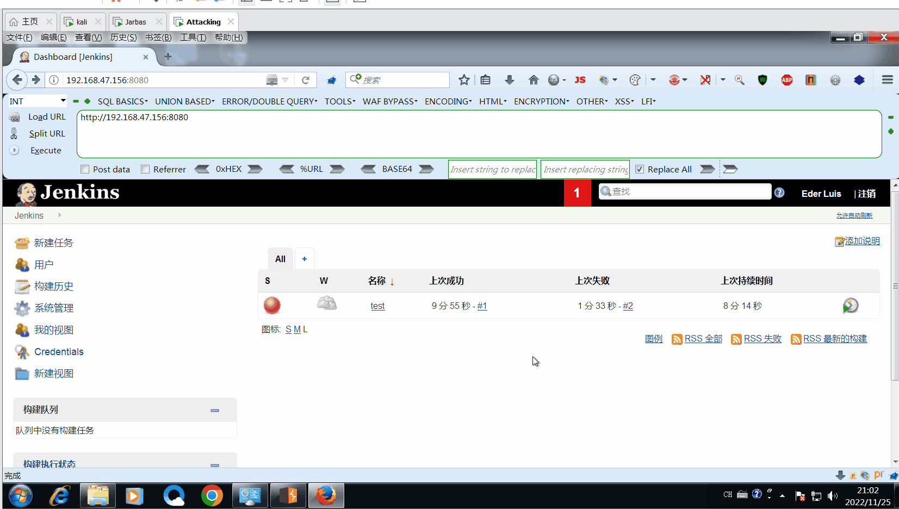Click the RSS 全部 link
The image size is (899, 509).
pos(703,339)
